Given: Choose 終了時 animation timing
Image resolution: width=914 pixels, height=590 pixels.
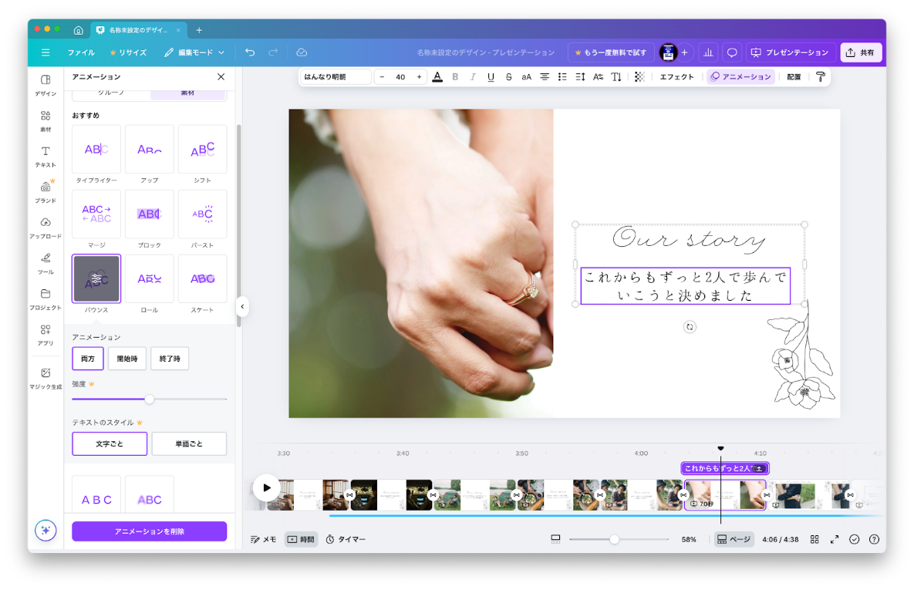Looking at the screenshot, I should (x=170, y=359).
